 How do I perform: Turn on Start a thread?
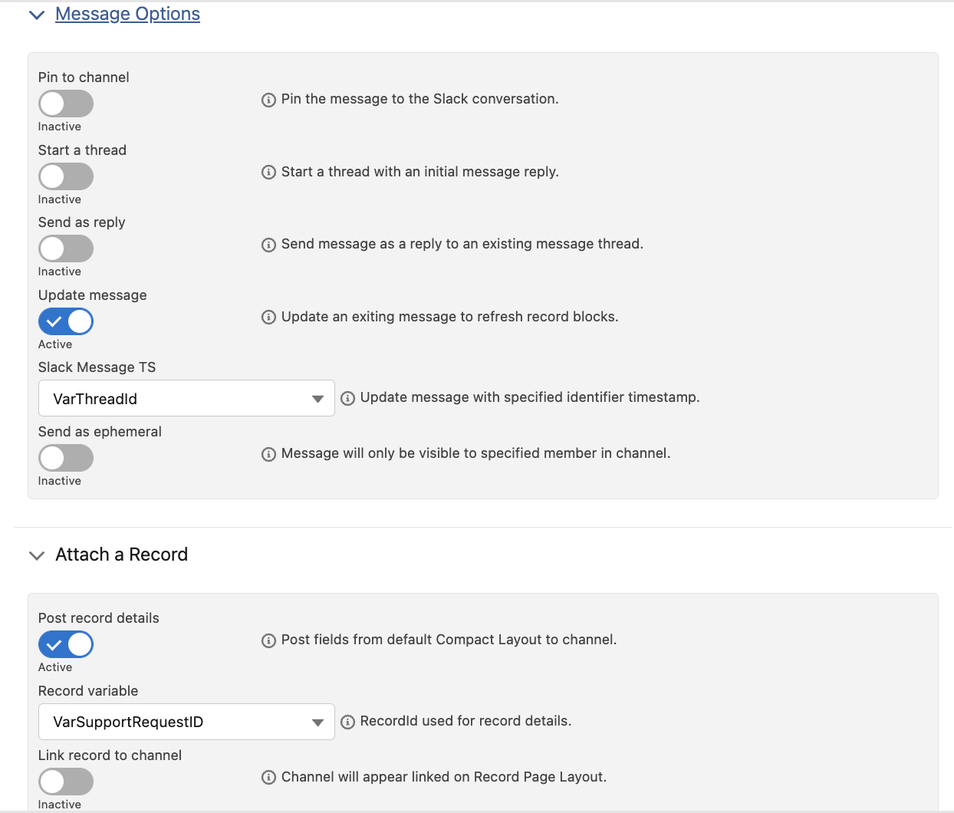click(x=65, y=176)
